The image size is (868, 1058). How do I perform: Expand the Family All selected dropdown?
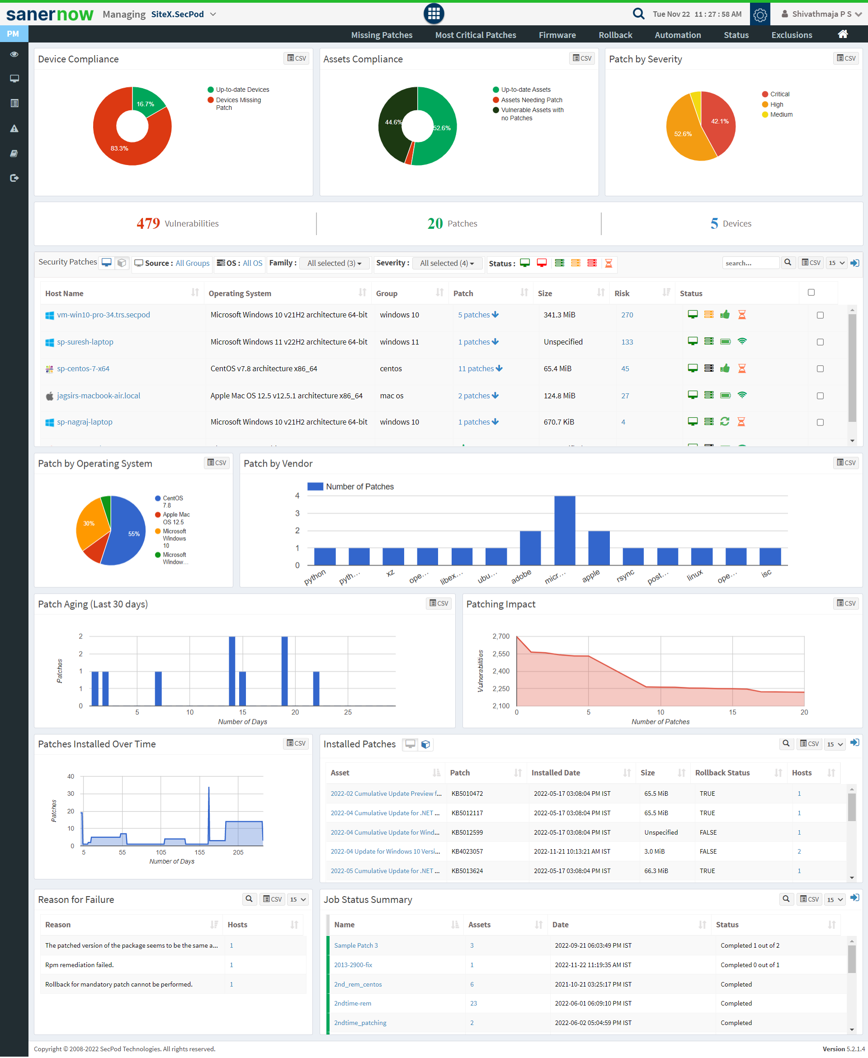tap(334, 263)
